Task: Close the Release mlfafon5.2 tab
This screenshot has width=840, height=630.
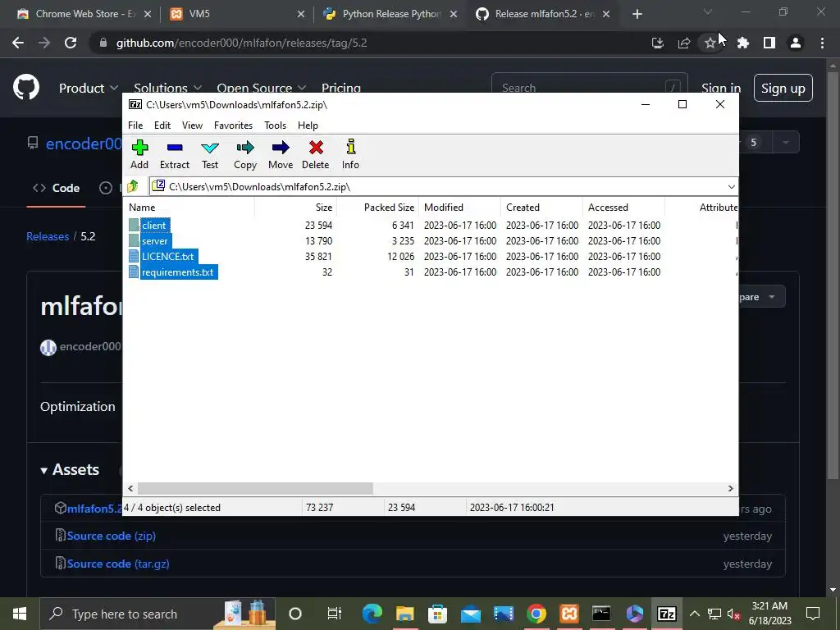Action: [x=606, y=14]
